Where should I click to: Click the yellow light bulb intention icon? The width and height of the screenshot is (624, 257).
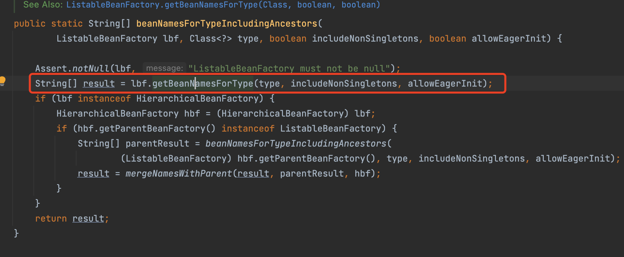tap(2, 81)
